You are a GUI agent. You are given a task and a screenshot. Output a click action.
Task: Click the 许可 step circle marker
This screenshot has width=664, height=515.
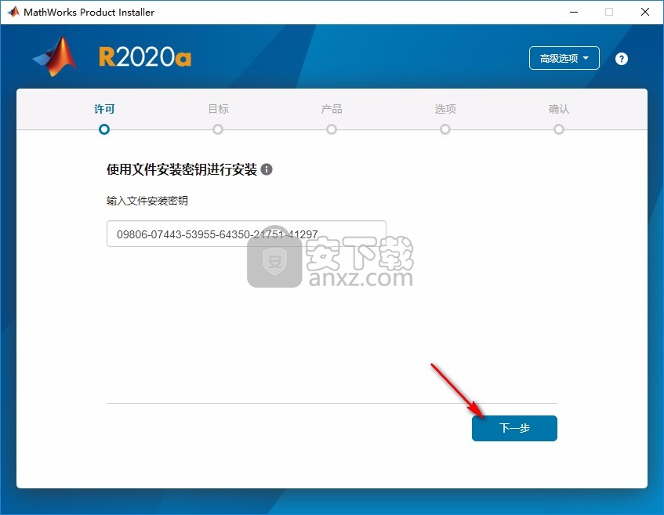pyautogui.click(x=104, y=129)
